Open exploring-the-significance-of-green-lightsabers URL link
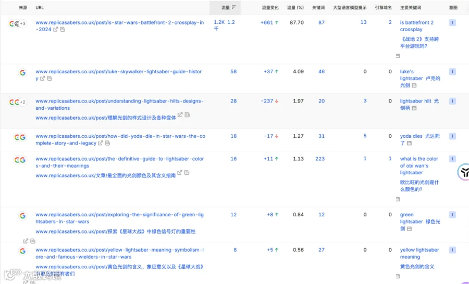The height and width of the screenshot is (284, 469). point(120,218)
